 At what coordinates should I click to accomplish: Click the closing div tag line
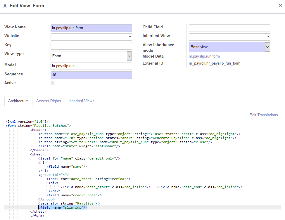(x=55, y=191)
